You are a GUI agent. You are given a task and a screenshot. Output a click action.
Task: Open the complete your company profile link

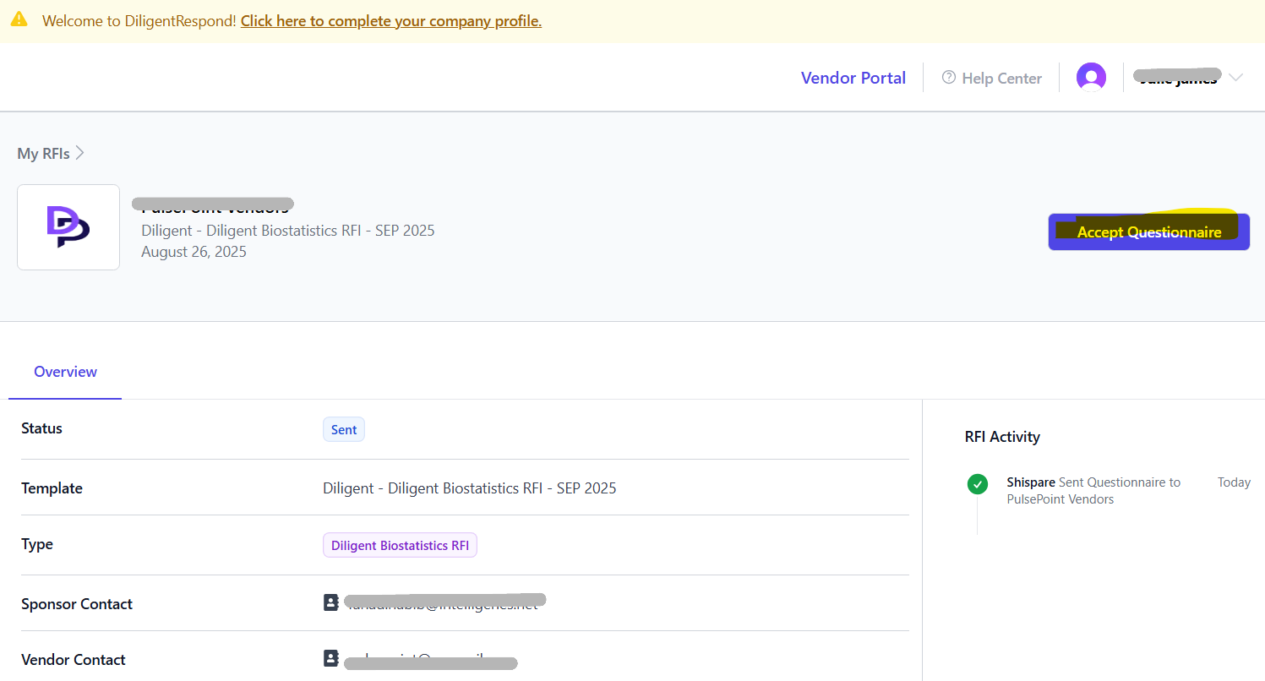point(391,21)
